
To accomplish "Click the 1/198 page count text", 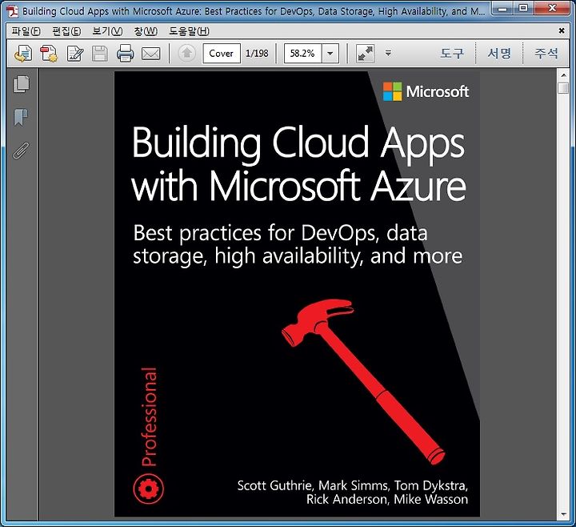I will 257,54.
